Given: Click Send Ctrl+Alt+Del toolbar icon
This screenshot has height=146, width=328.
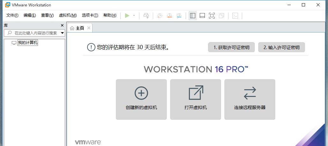Looking at the screenshot, I should (x=146, y=16).
